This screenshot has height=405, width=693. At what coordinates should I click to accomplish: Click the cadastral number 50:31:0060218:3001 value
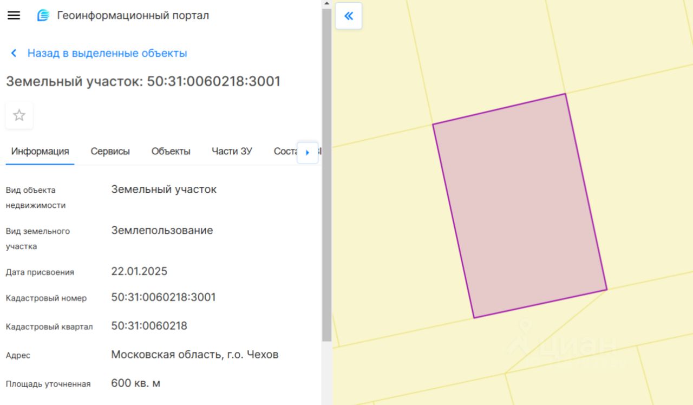click(x=164, y=297)
